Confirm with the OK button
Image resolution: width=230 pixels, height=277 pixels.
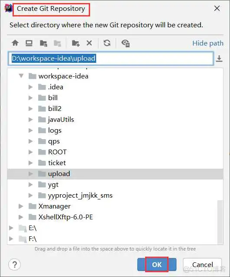coord(157,264)
